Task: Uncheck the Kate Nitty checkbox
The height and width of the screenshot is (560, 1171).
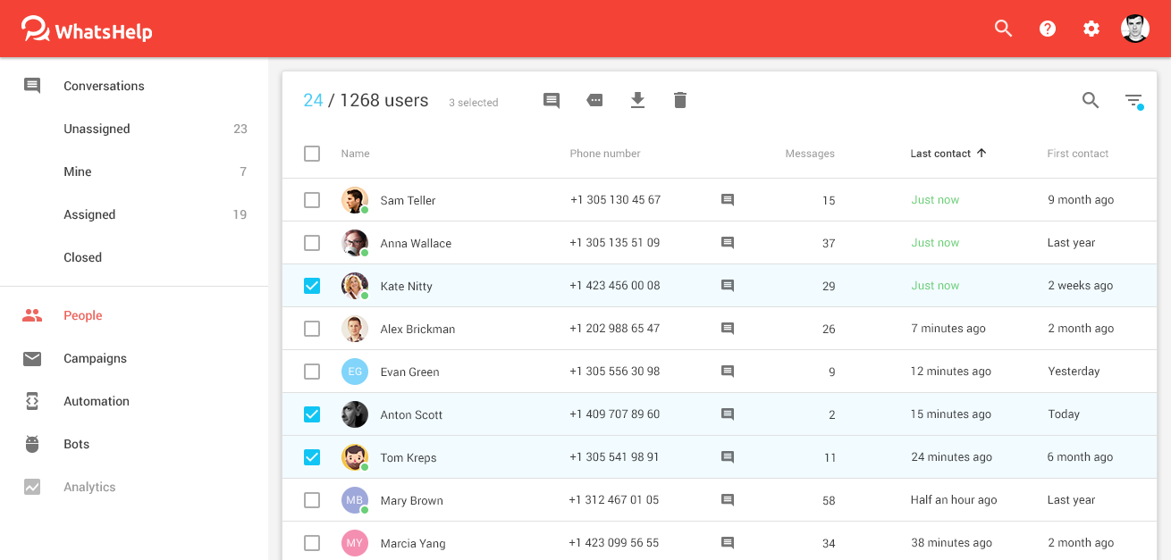Action: pyautogui.click(x=312, y=286)
